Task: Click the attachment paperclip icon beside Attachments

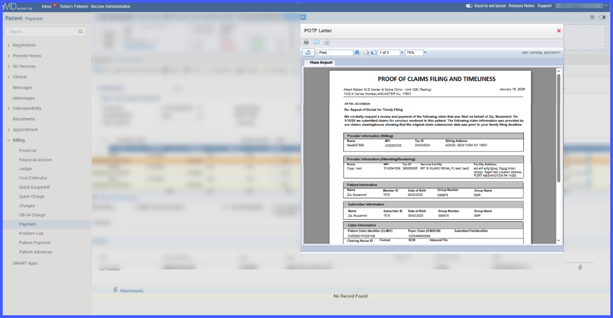Action: [115, 290]
